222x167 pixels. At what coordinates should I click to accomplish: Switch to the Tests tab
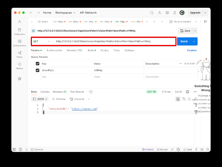pyautogui.click(x=117, y=50)
